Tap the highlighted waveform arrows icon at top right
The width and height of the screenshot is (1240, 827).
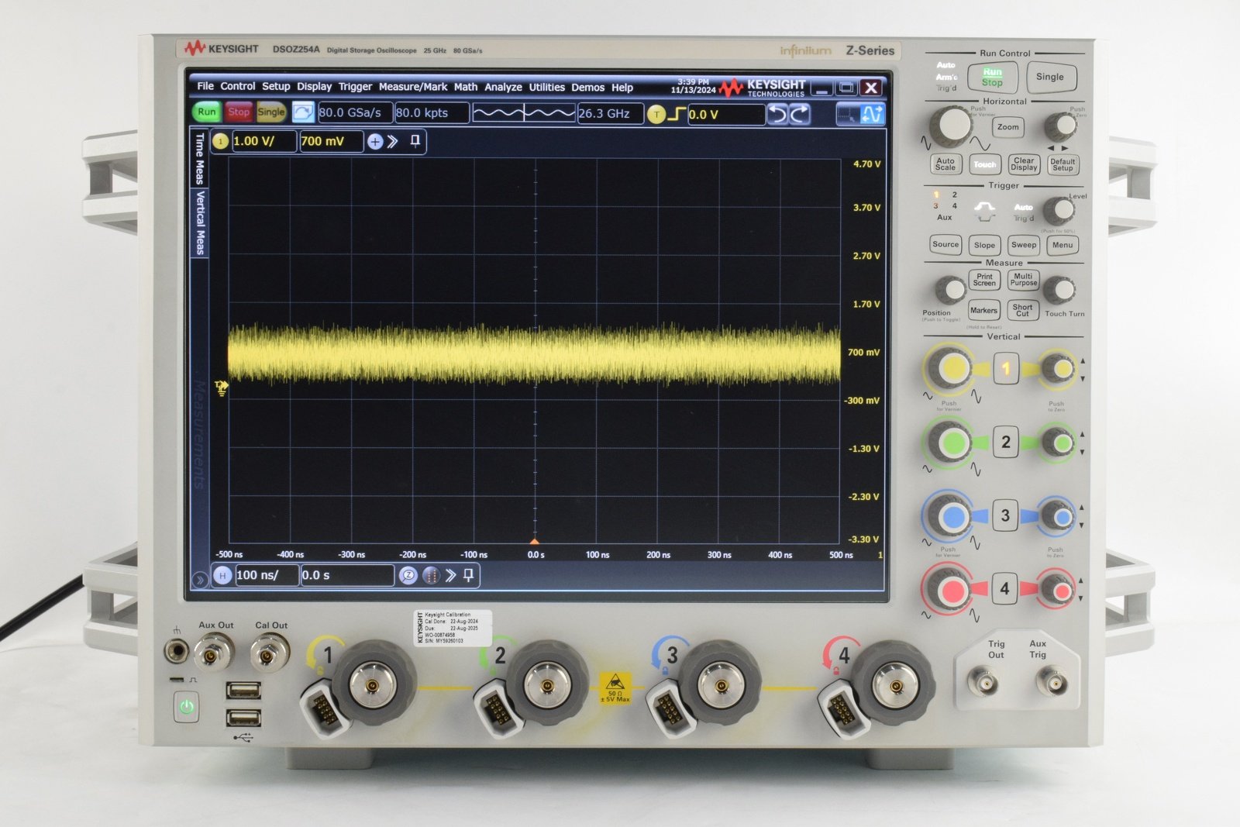click(x=873, y=115)
